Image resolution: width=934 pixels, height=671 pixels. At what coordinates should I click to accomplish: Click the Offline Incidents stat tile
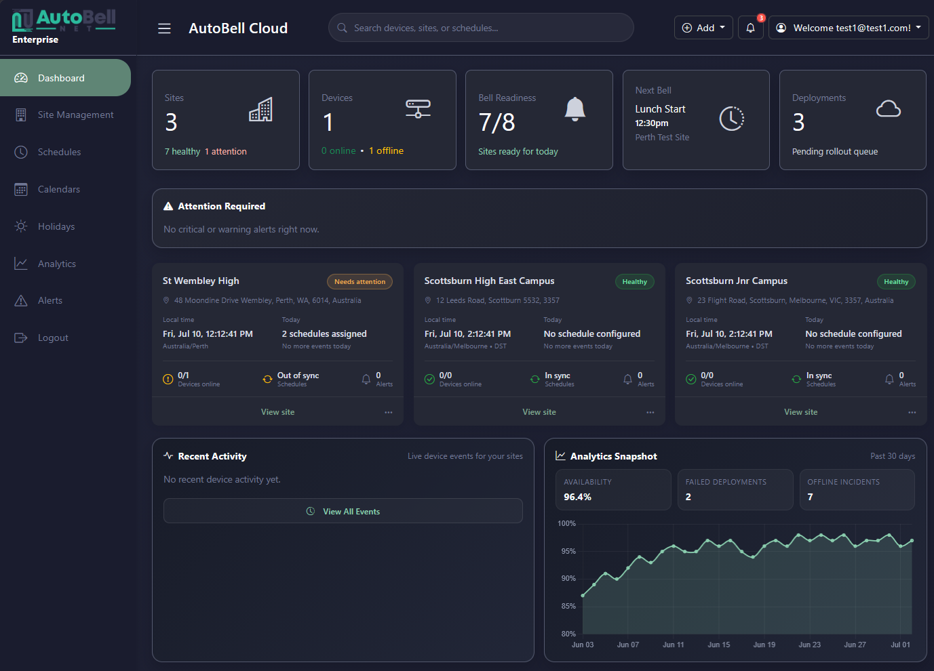coord(857,489)
